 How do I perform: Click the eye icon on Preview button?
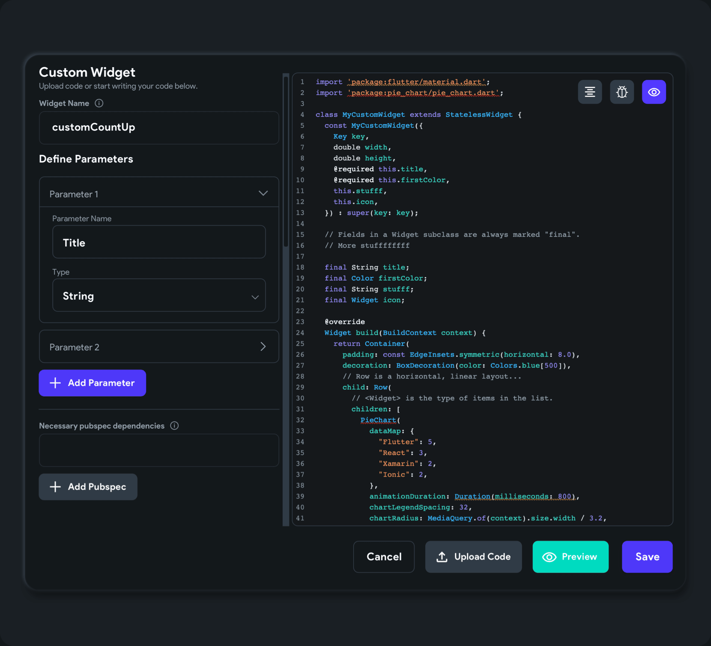[x=549, y=557]
